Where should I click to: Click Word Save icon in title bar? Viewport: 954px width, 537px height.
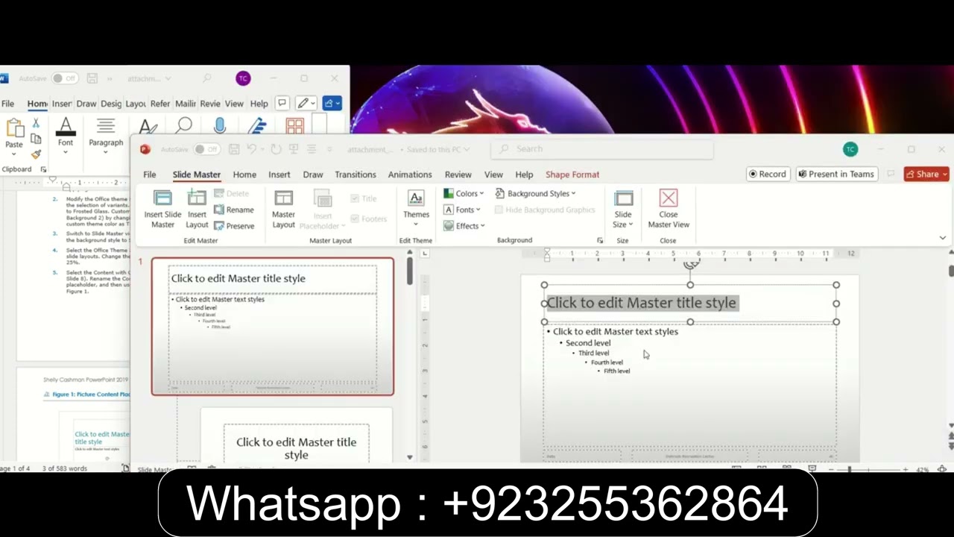point(92,78)
